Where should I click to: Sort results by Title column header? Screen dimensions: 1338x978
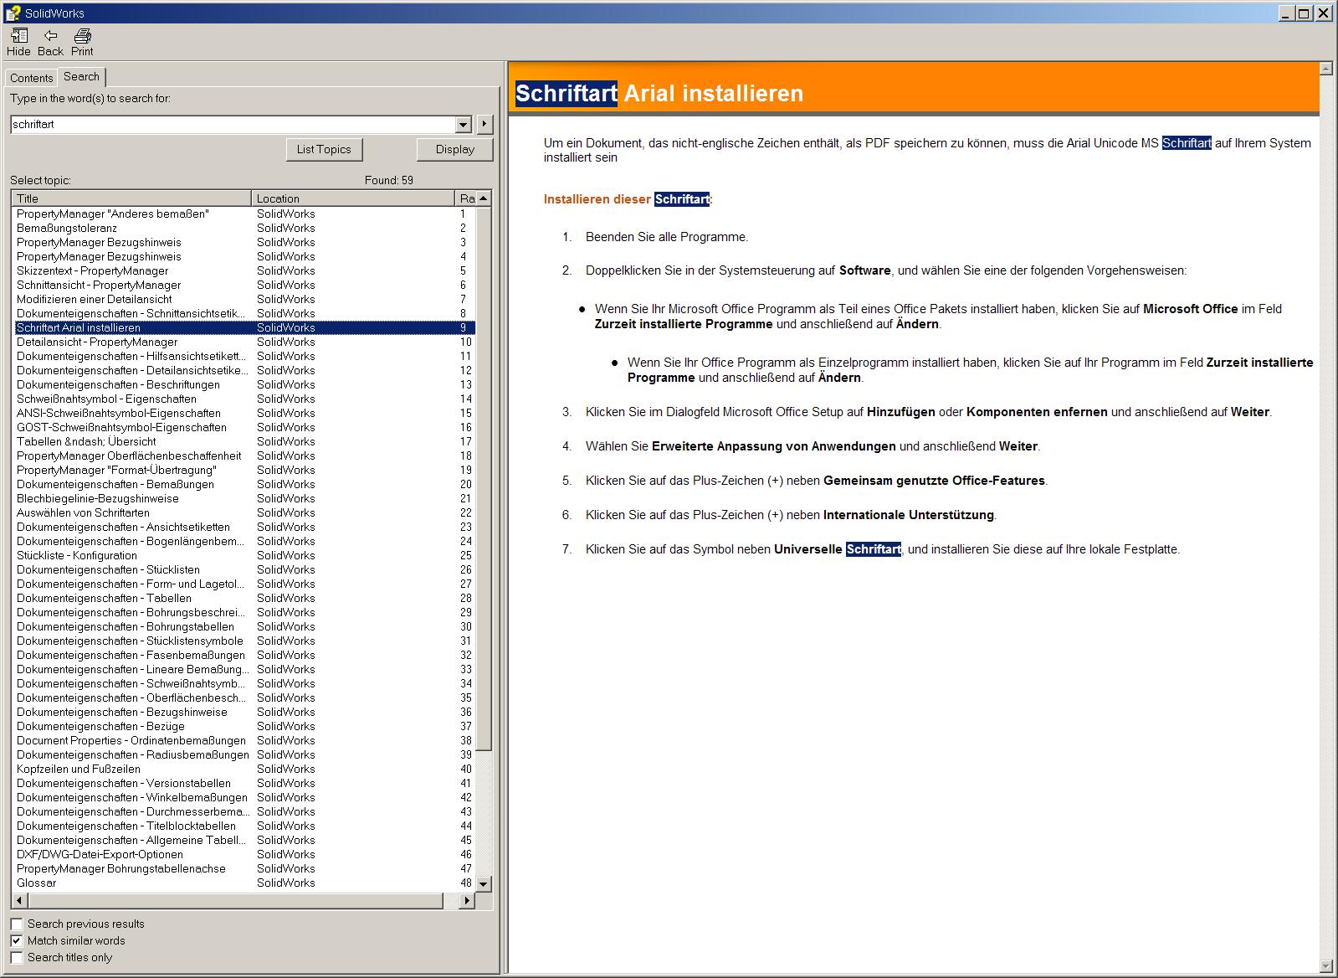coord(131,198)
